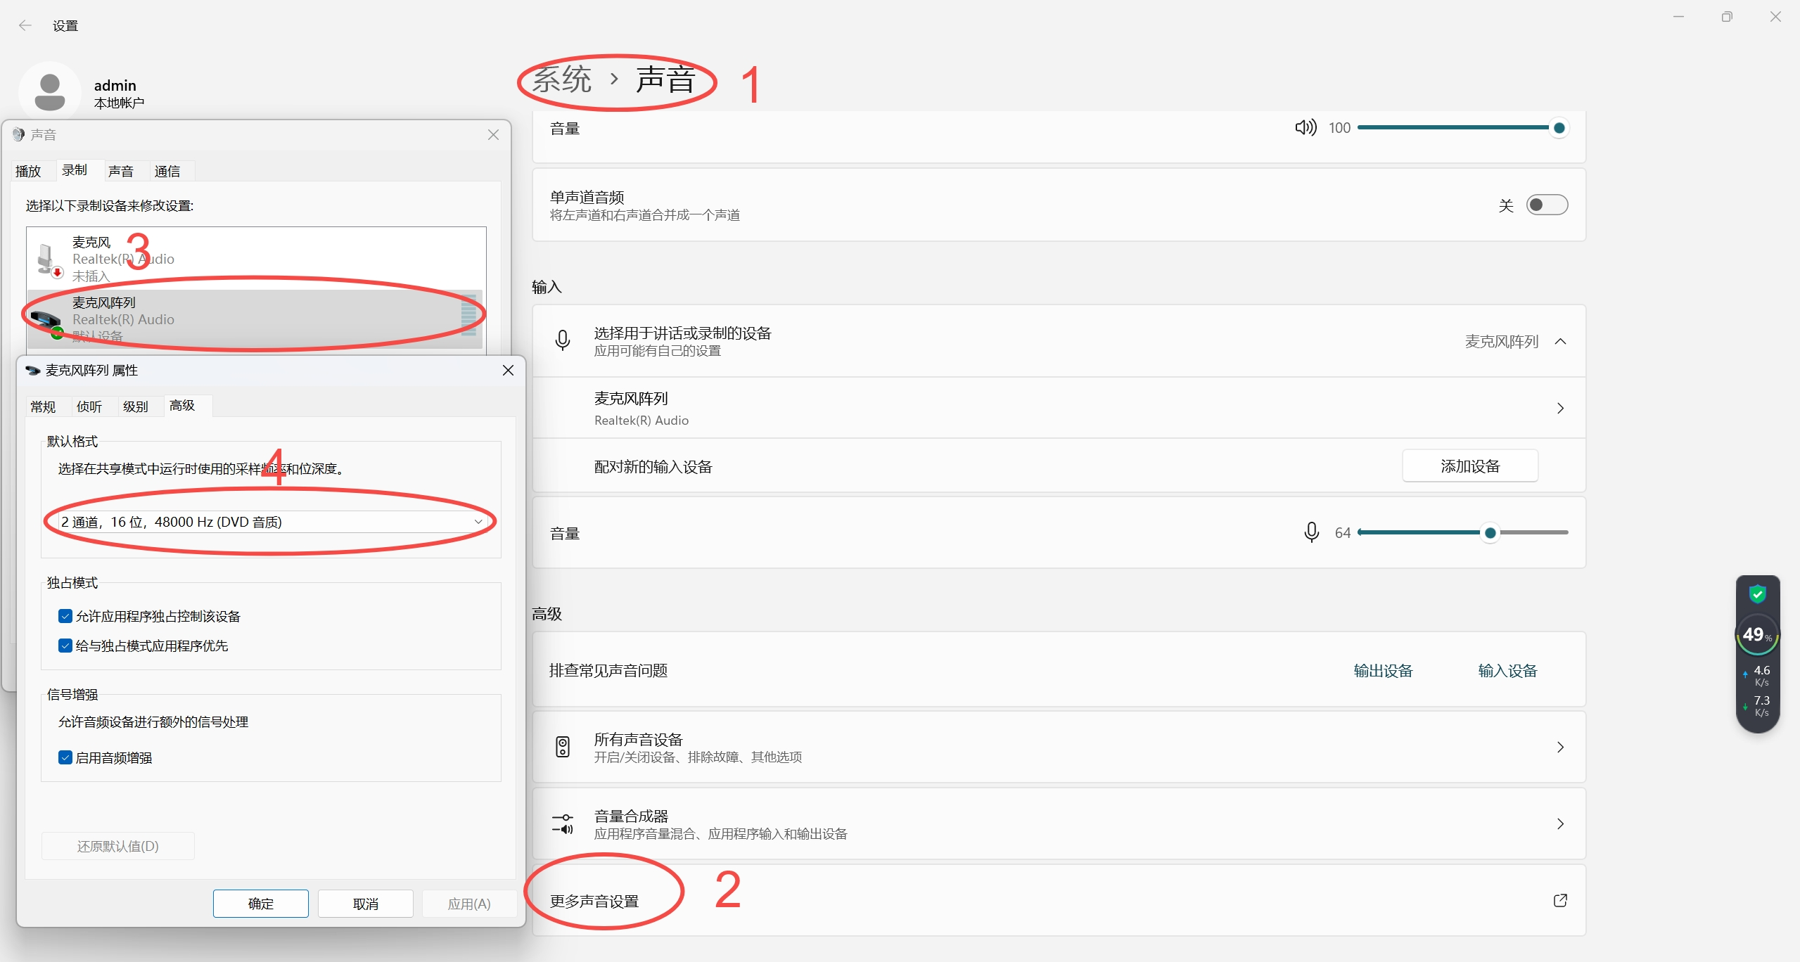Open the 默认格式 sample rate dropdown
The height and width of the screenshot is (962, 1800).
tap(272, 522)
